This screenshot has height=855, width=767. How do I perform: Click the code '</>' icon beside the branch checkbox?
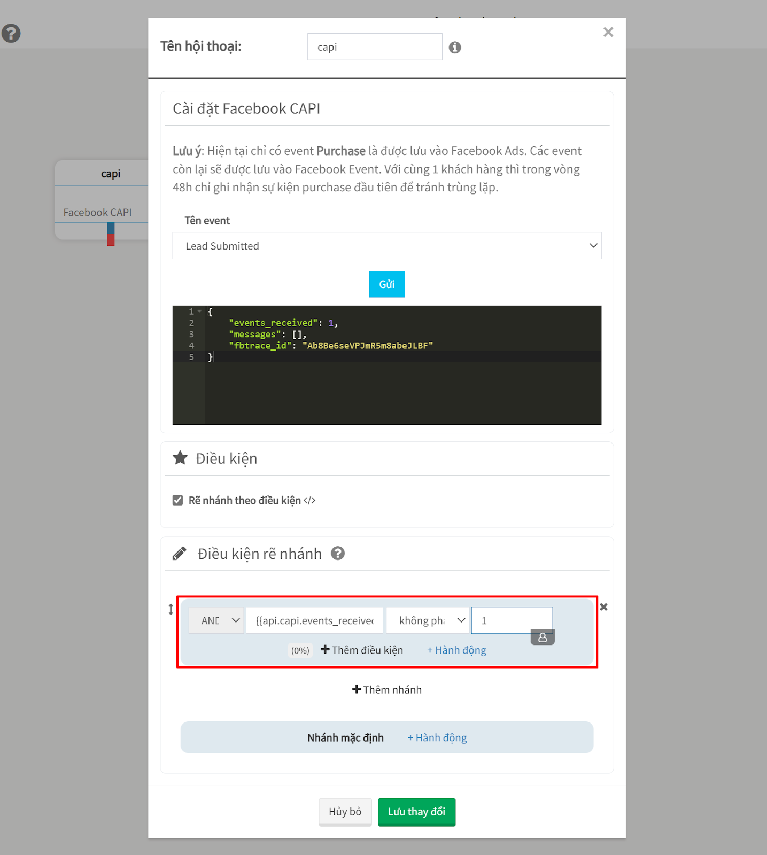point(309,500)
